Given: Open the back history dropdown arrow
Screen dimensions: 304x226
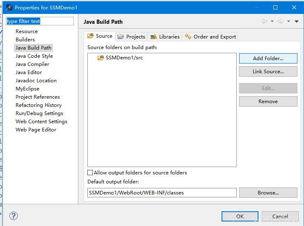Looking at the screenshot, I should point(272,21).
